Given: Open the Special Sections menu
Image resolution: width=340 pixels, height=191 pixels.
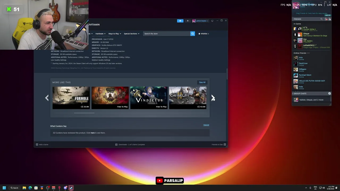Looking at the screenshot, I should tap(131, 34).
